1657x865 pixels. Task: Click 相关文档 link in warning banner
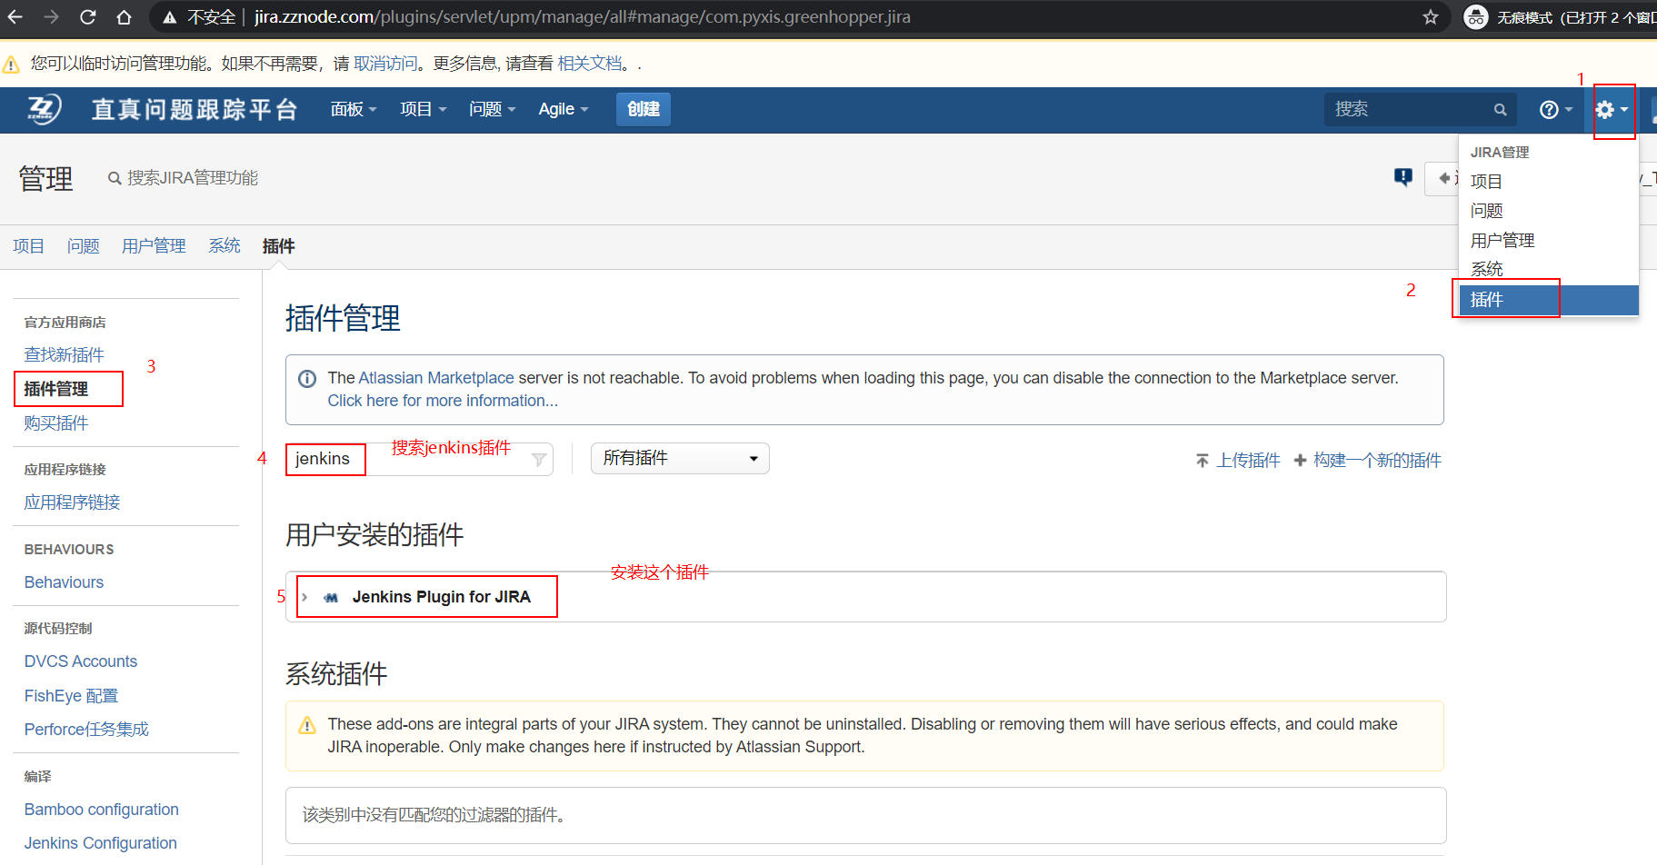590,64
